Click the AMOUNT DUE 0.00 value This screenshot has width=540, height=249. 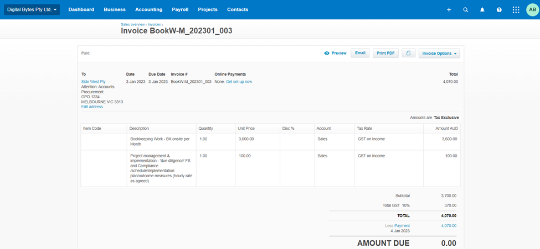click(449, 243)
